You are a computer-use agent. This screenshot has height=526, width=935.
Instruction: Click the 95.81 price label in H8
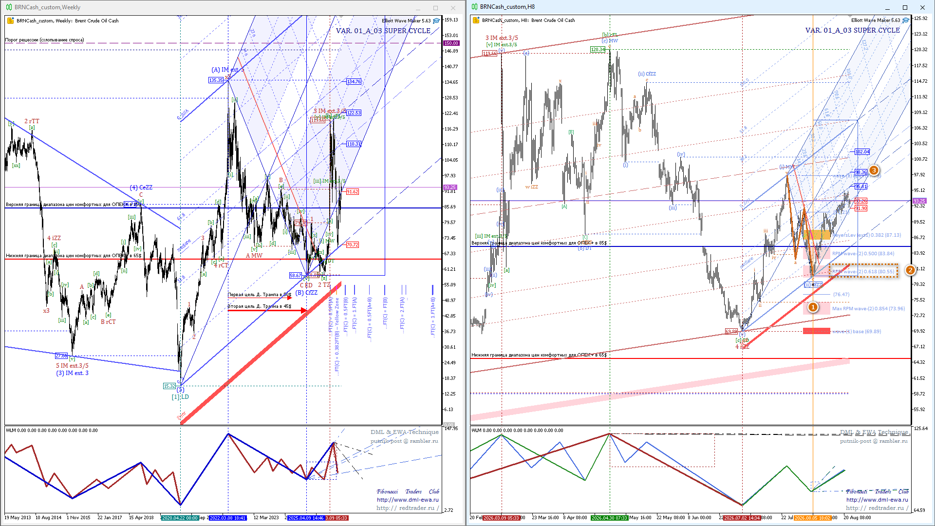click(861, 187)
